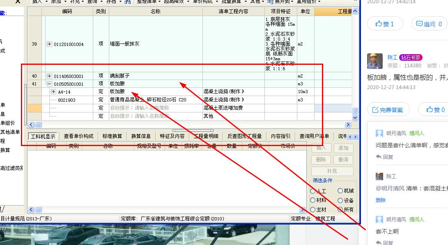Click the tab strip scroll-left arrow
Image resolution: width=448 pixels, height=245 pixels.
[350, 137]
